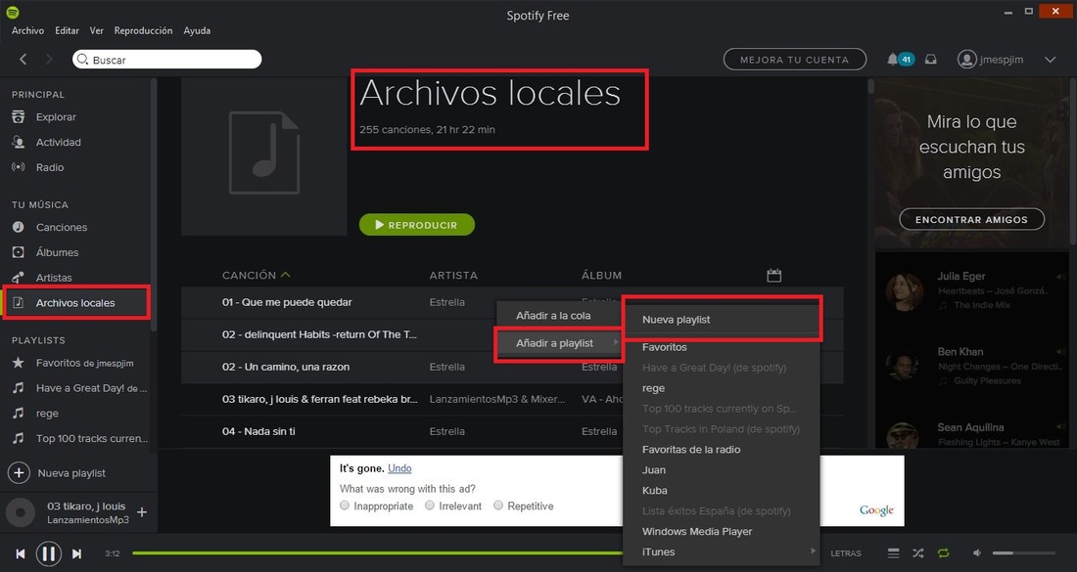Click the jmespjim profile avatar icon

[966, 60]
